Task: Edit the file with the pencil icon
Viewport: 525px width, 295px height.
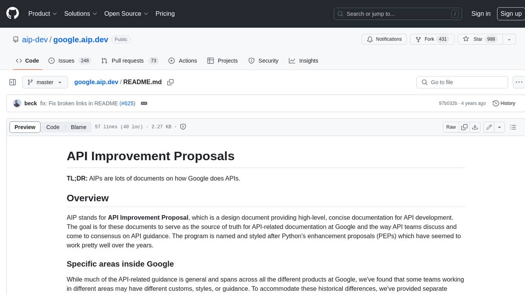Action: pos(489,127)
